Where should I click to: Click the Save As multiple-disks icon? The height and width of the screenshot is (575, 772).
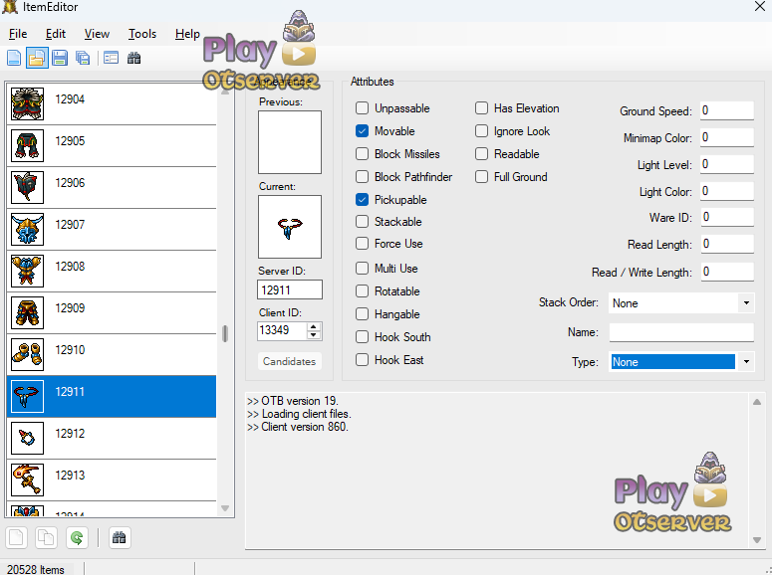83,58
